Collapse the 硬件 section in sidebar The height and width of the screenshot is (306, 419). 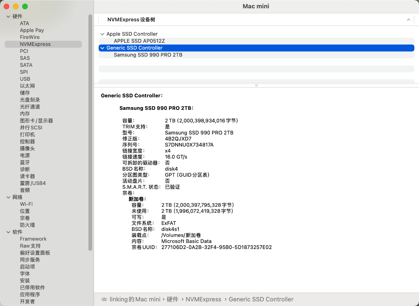click(8, 17)
